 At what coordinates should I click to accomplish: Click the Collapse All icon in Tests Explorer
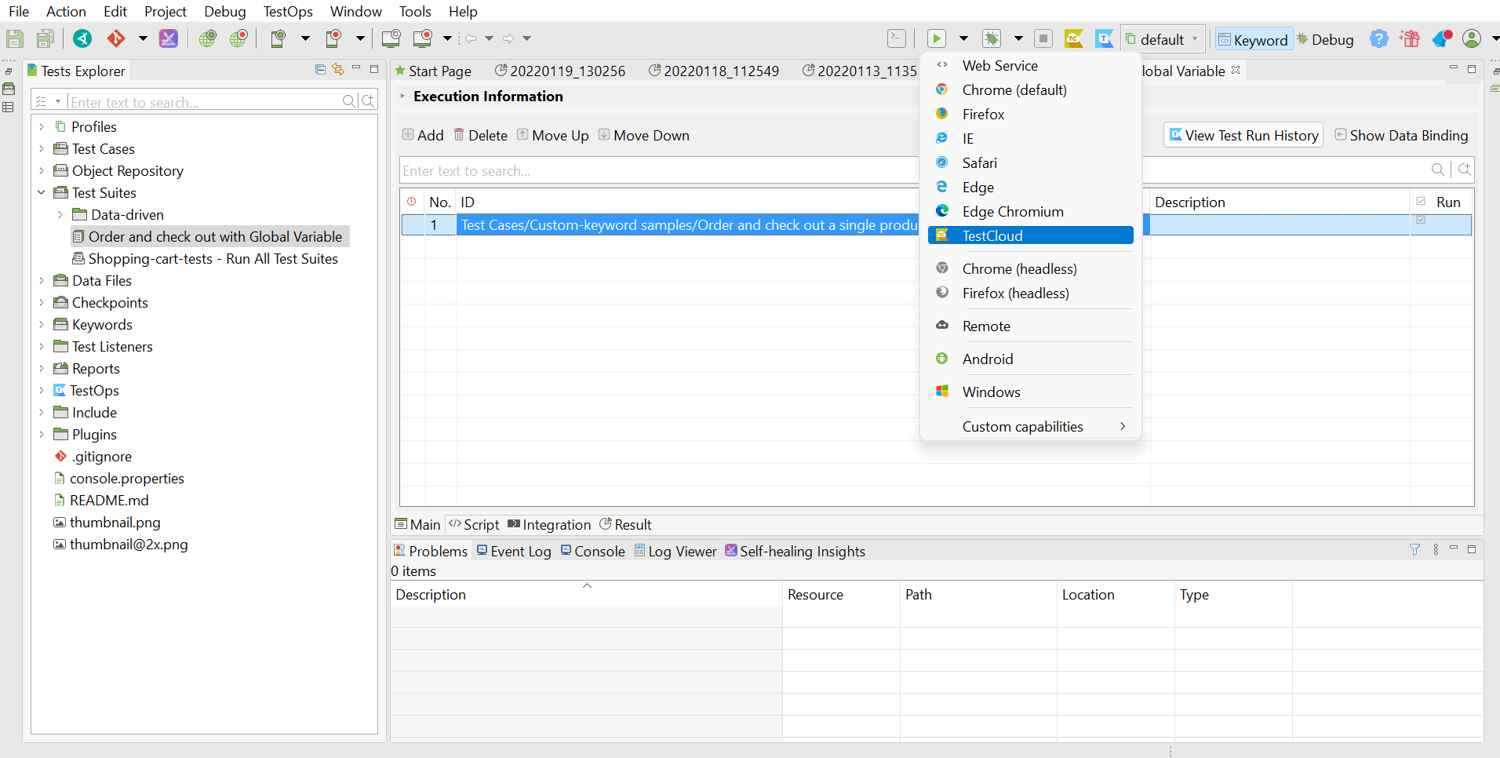click(x=320, y=70)
